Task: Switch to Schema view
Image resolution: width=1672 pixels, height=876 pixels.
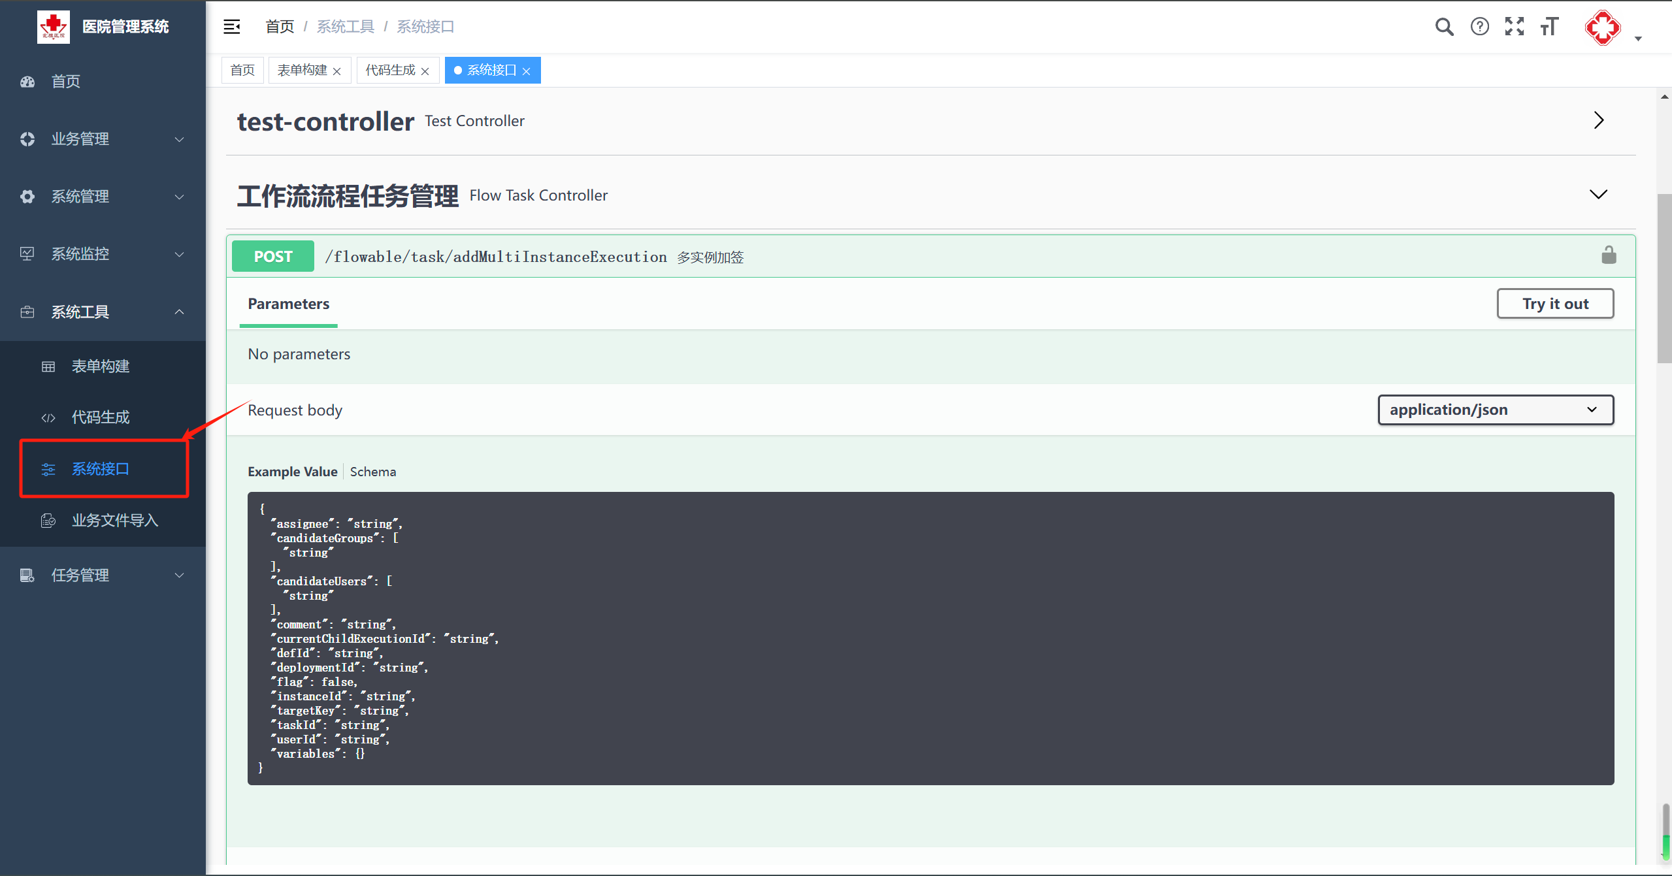Action: click(x=372, y=472)
